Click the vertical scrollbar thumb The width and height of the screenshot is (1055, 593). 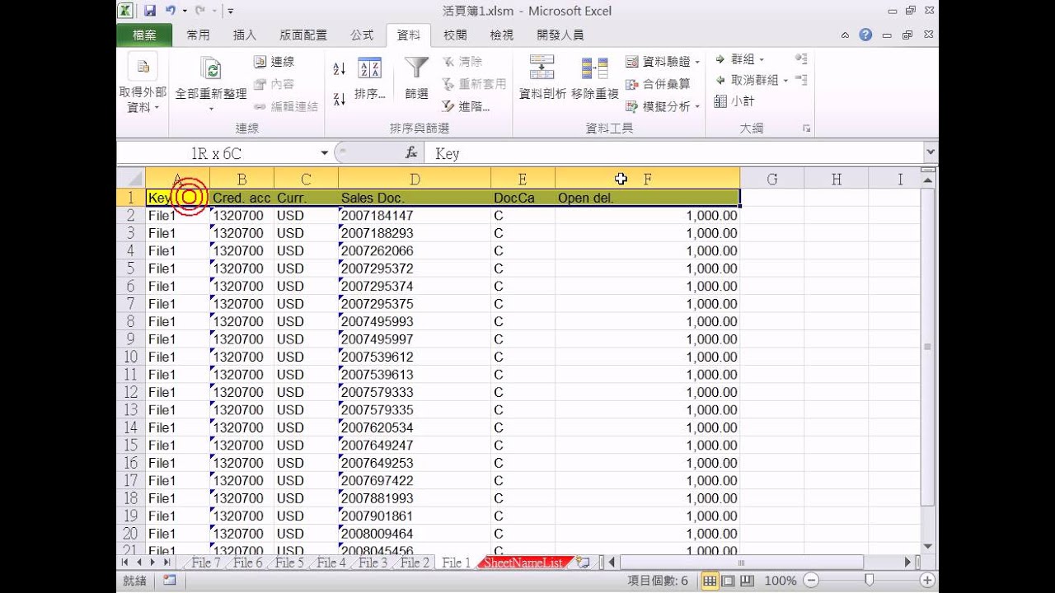[928, 346]
